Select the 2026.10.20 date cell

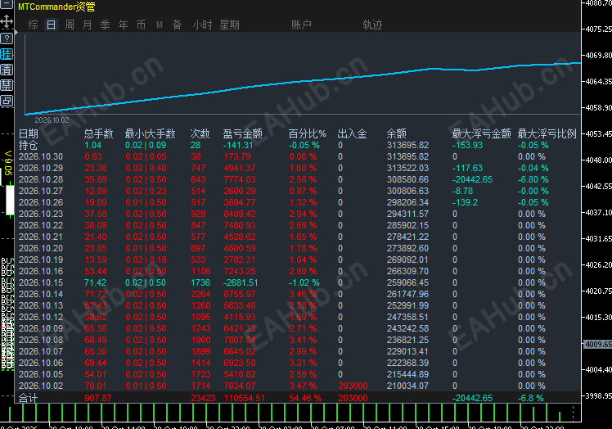point(41,249)
